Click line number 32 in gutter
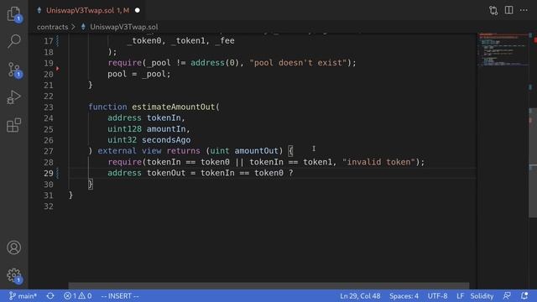Viewport: 537px width, 302px height. 49,206
